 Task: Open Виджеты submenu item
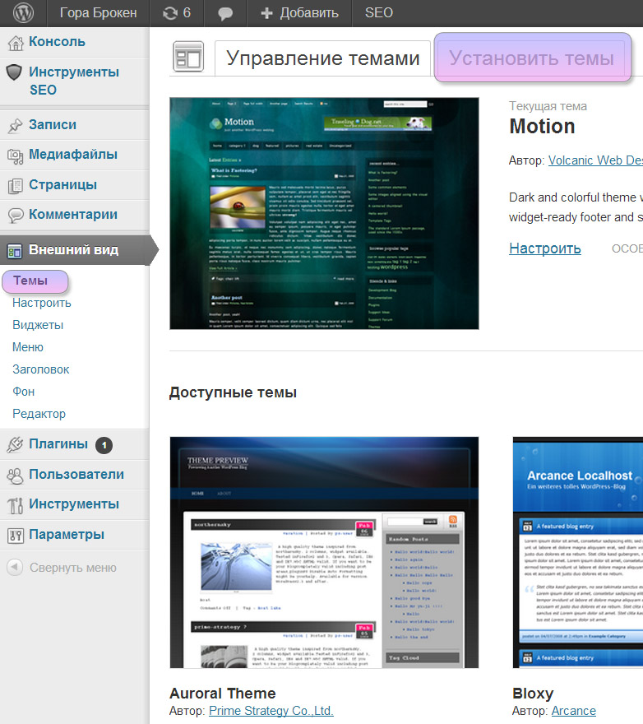click(x=38, y=325)
